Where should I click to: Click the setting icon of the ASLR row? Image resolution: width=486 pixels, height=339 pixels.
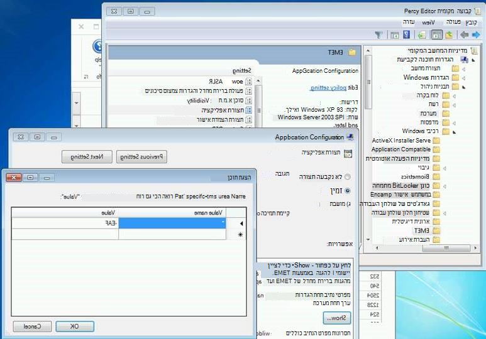point(248,82)
